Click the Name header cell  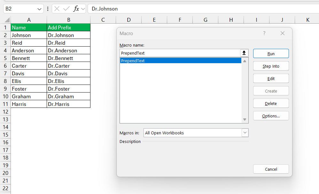tap(29, 27)
